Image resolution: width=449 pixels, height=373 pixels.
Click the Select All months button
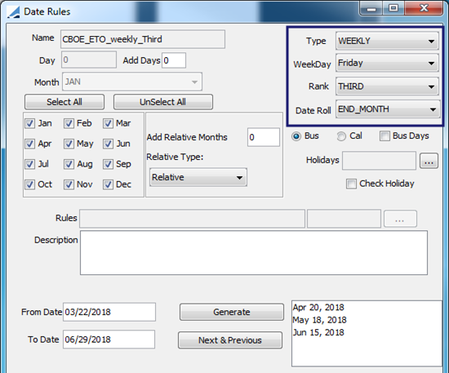coord(64,102)
